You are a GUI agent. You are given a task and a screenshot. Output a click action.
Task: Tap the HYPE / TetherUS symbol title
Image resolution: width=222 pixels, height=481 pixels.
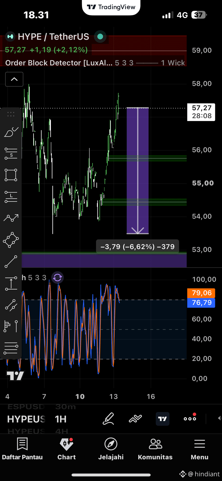tap(53, 37)
